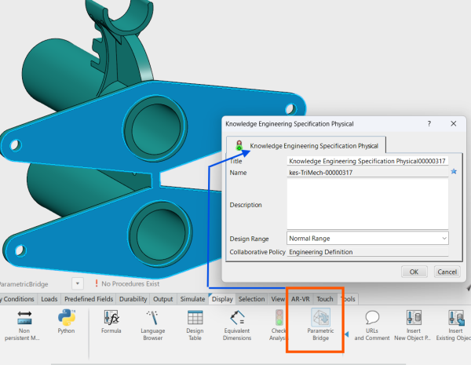Expand the ParametricBridge procedure dropdown arrow
The width and height of the screenshot is (471, 365).
tap(78, 283)
